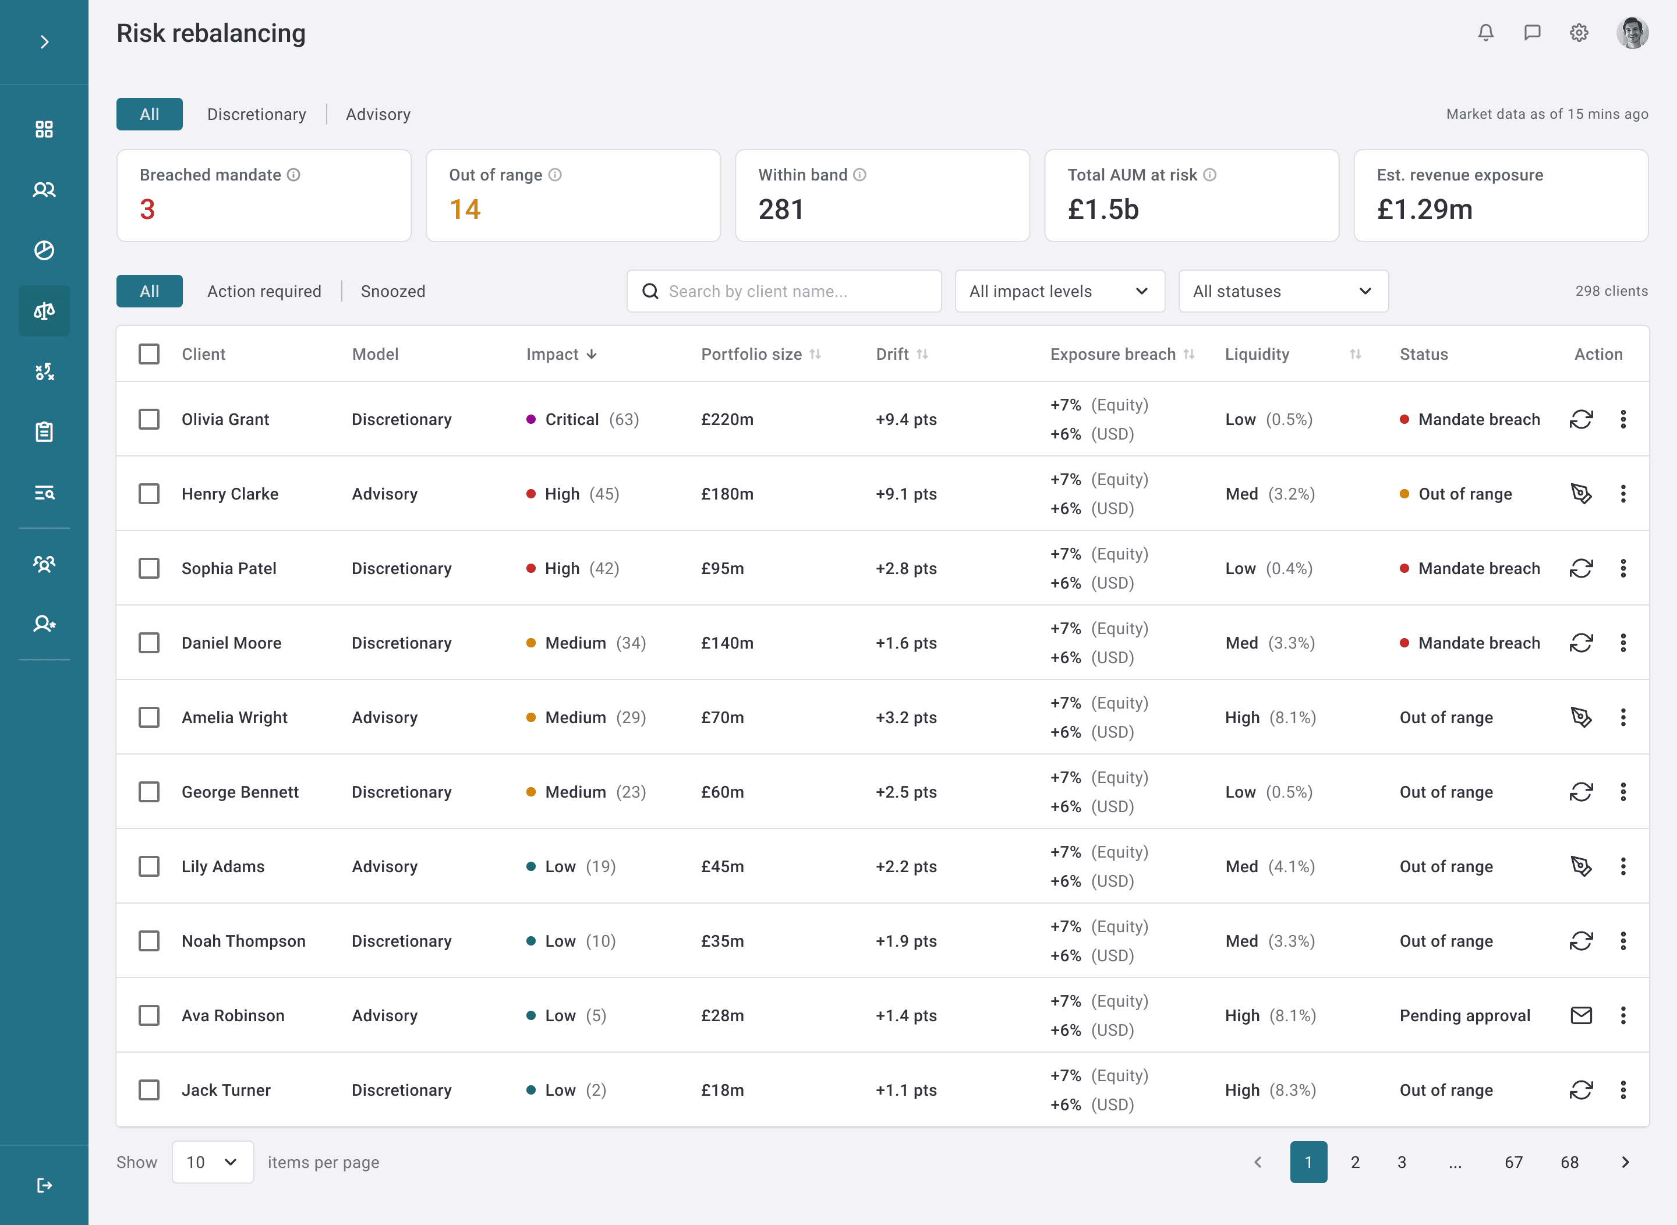Viewport: 1677px width, 1225px height.
Task: Click the rebalance icon for Olivia Grant
Action: pyautogui.click(x=1580, y=419)
